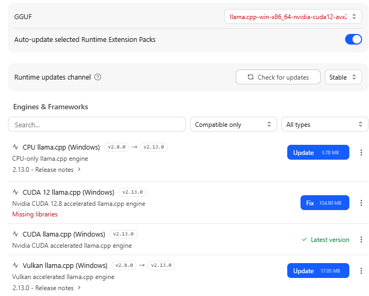Click the green checkmark next to Latest version

pos(304,240)
